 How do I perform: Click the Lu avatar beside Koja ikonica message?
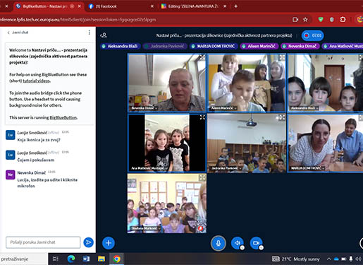click(x=10, y=135)
